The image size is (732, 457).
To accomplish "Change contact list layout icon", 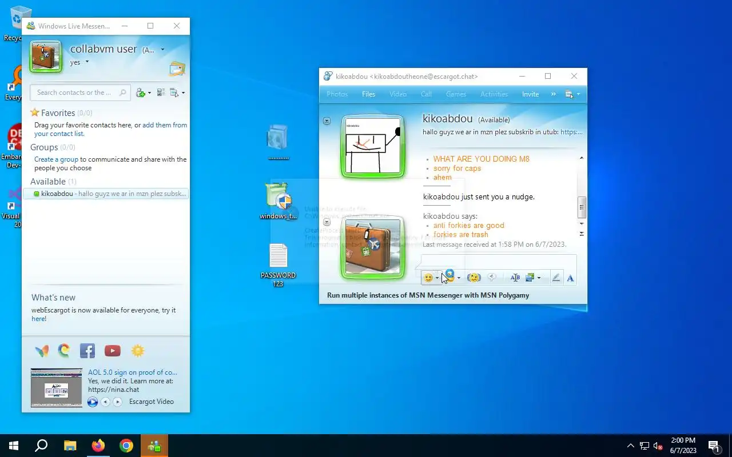I will [x=161, y=93].
